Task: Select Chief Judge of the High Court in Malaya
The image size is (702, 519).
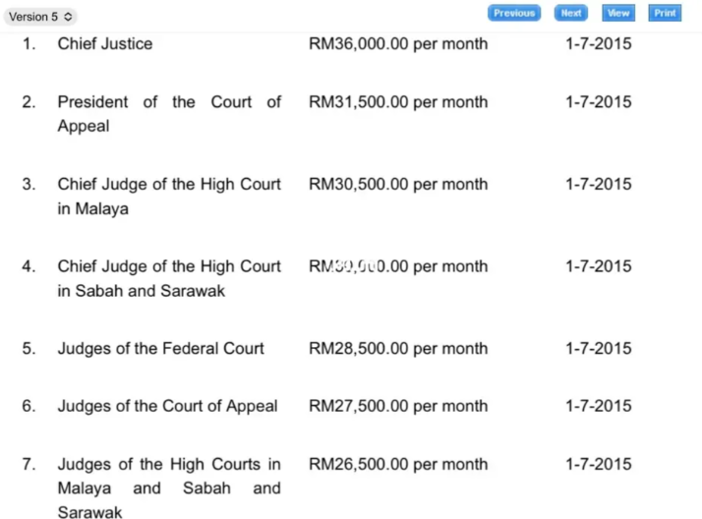Action: point(169,196)
